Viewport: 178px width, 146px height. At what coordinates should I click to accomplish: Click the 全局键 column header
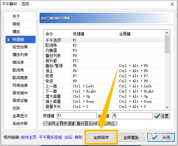click(141, 34)
